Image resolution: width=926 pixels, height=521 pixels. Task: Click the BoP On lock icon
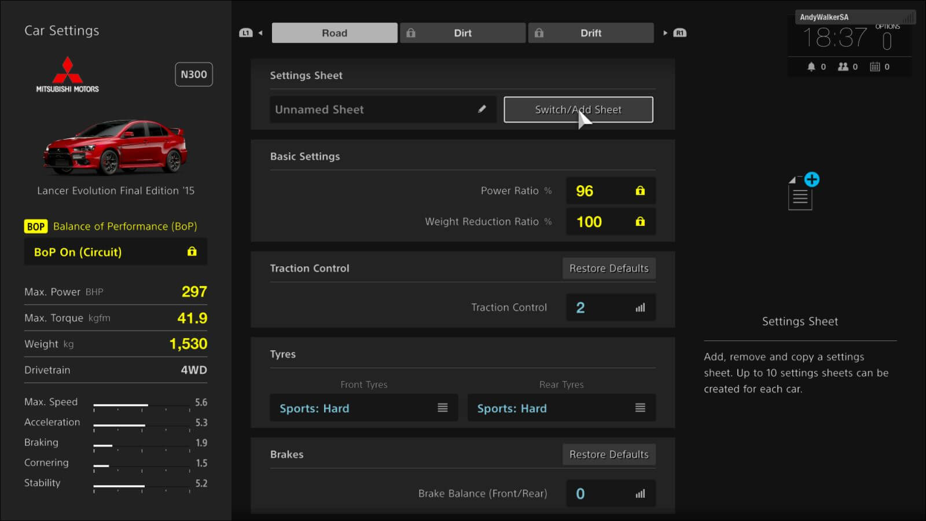192,251
